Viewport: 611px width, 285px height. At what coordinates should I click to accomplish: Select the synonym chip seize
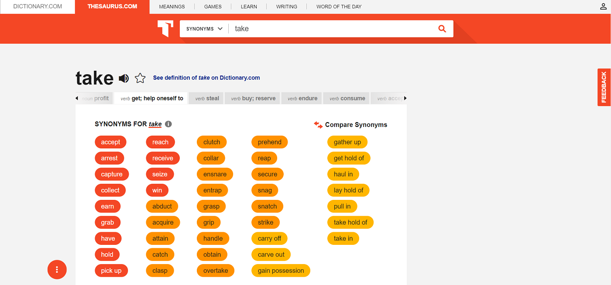tap(160, 174)
